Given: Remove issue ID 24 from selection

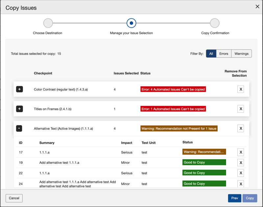Looking at the screenshot, I should [x=241, y=184].
